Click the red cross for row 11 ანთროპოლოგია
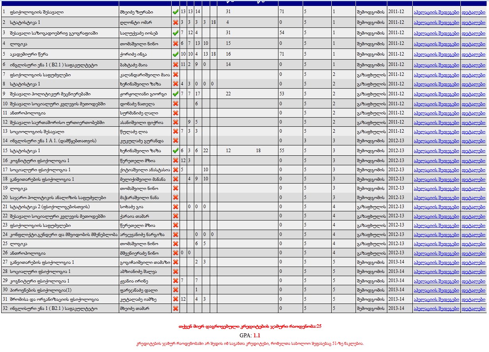This screenshot has height=352, width=489. (x=175, y=113)
